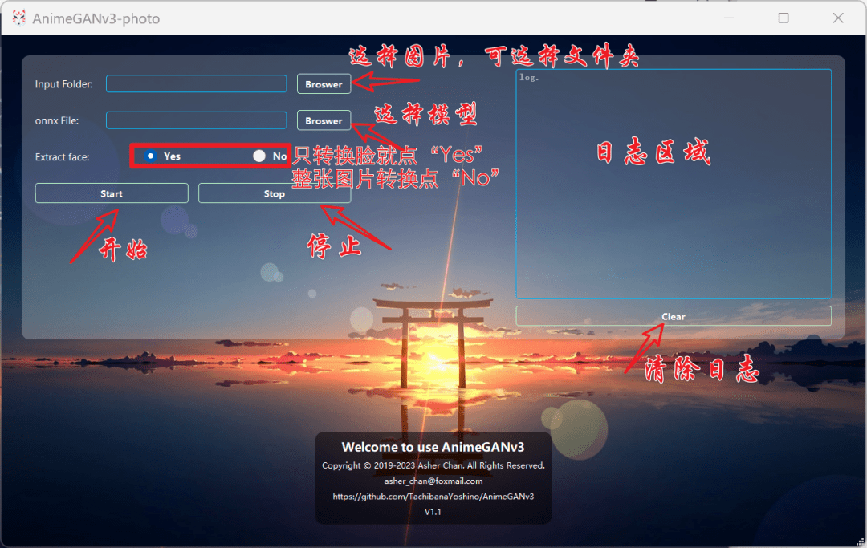Viewport: 867px width, 548px height.
Task: Click the copyright notice text
Action: coord(433,465)
